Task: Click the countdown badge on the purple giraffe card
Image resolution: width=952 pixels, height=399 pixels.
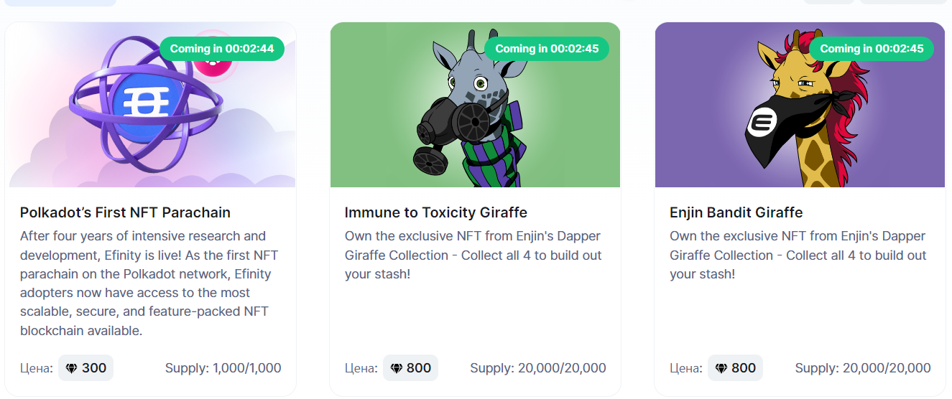Action: tap(872, 49)
